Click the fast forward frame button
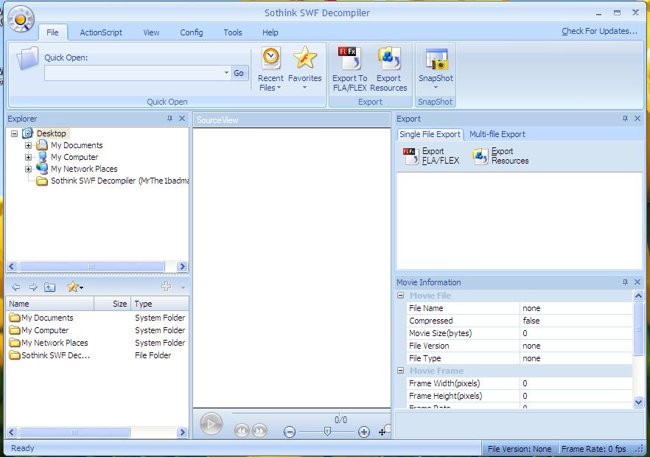The width and height of the screenshot is (650, 457). pyautogui.click(x=259, y=431)
